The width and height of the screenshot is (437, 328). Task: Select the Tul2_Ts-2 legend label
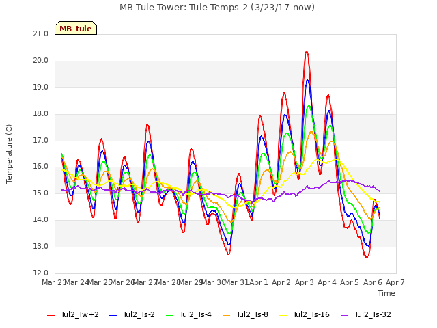point(139,314)
